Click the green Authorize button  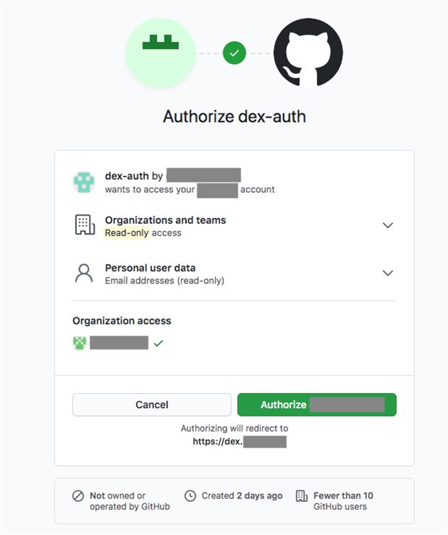pos(317,405)
